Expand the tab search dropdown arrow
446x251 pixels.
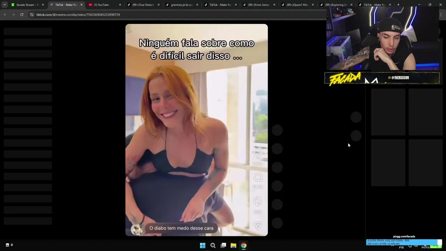pyautogui.click(x=5, y=5)
